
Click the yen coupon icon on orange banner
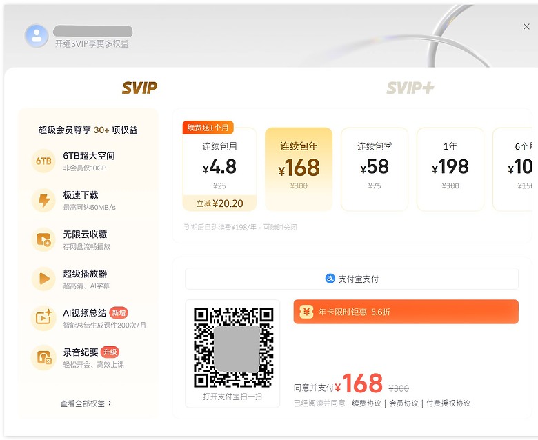click(x=306, y=312)
